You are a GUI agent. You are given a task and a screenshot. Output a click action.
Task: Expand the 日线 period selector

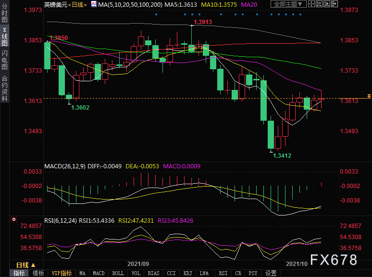pos(25,265)
